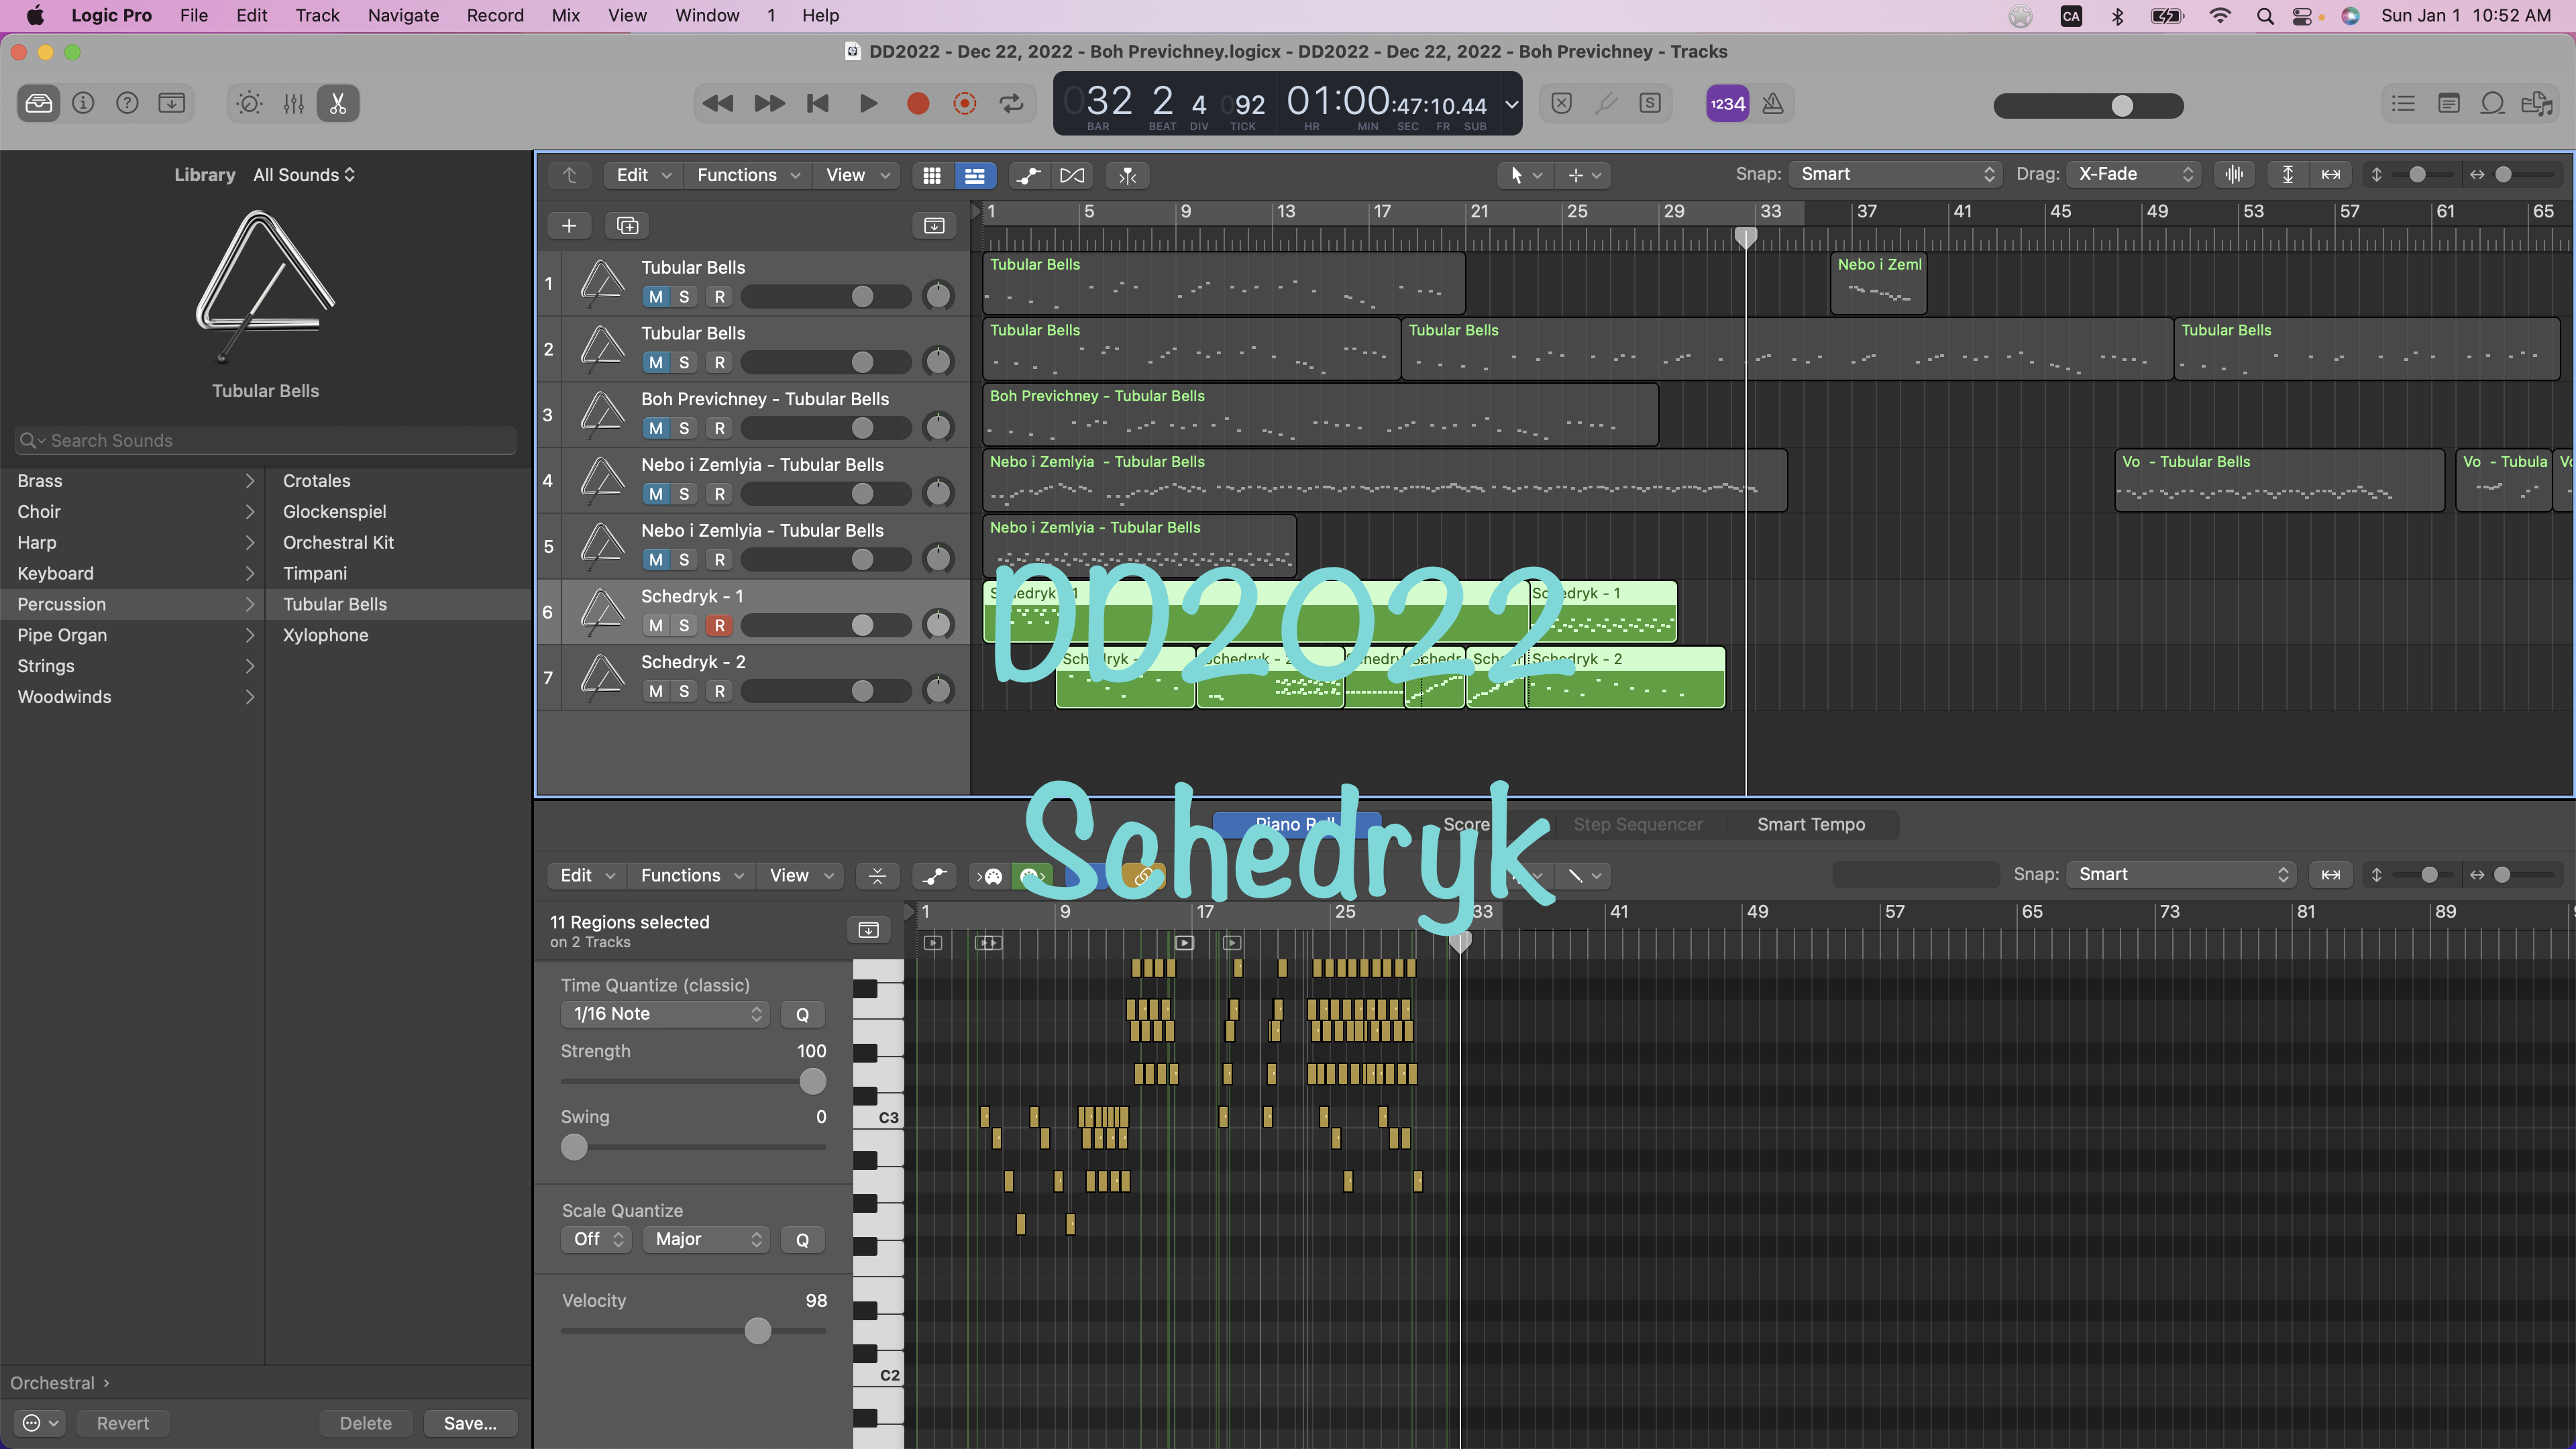Open the List Editors icon
Image resolution: width=2576 pixels, height=1449 pixels.
2403,103
